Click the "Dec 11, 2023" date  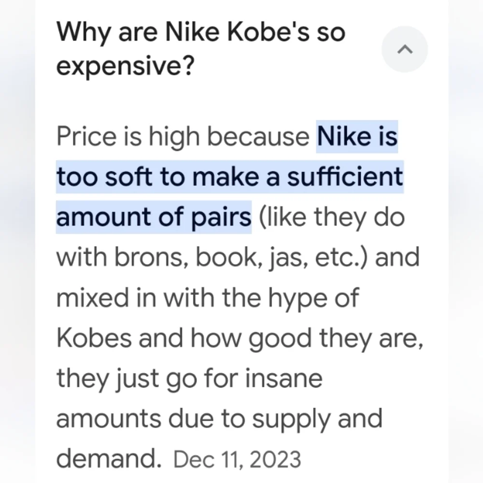[237, 458]
